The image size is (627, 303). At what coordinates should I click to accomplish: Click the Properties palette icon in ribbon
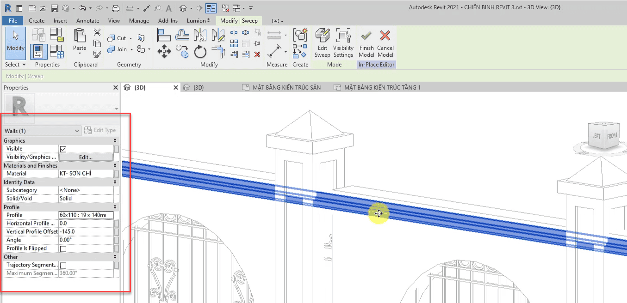tap(39, 51)
